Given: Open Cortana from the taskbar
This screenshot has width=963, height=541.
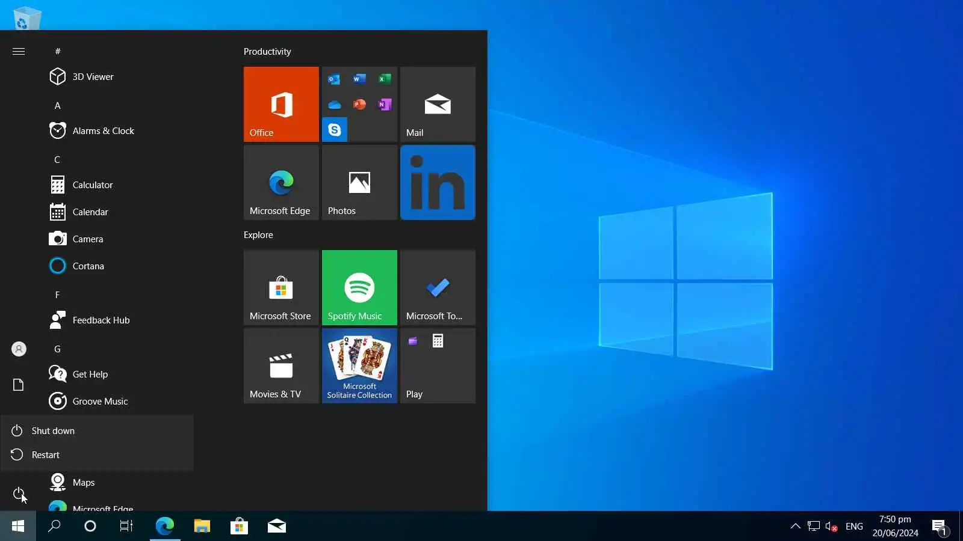Looking at the screenshot, I should point(90,526).
